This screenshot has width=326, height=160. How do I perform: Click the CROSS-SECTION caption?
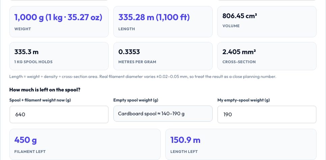pyautogui.click(x=239, y=62)
